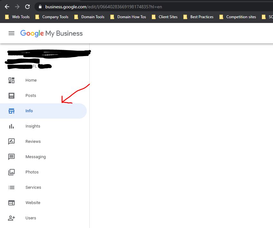Select the highlighted Info label
The height and width of the screenshot is (228, 273).
pos(29,111)
